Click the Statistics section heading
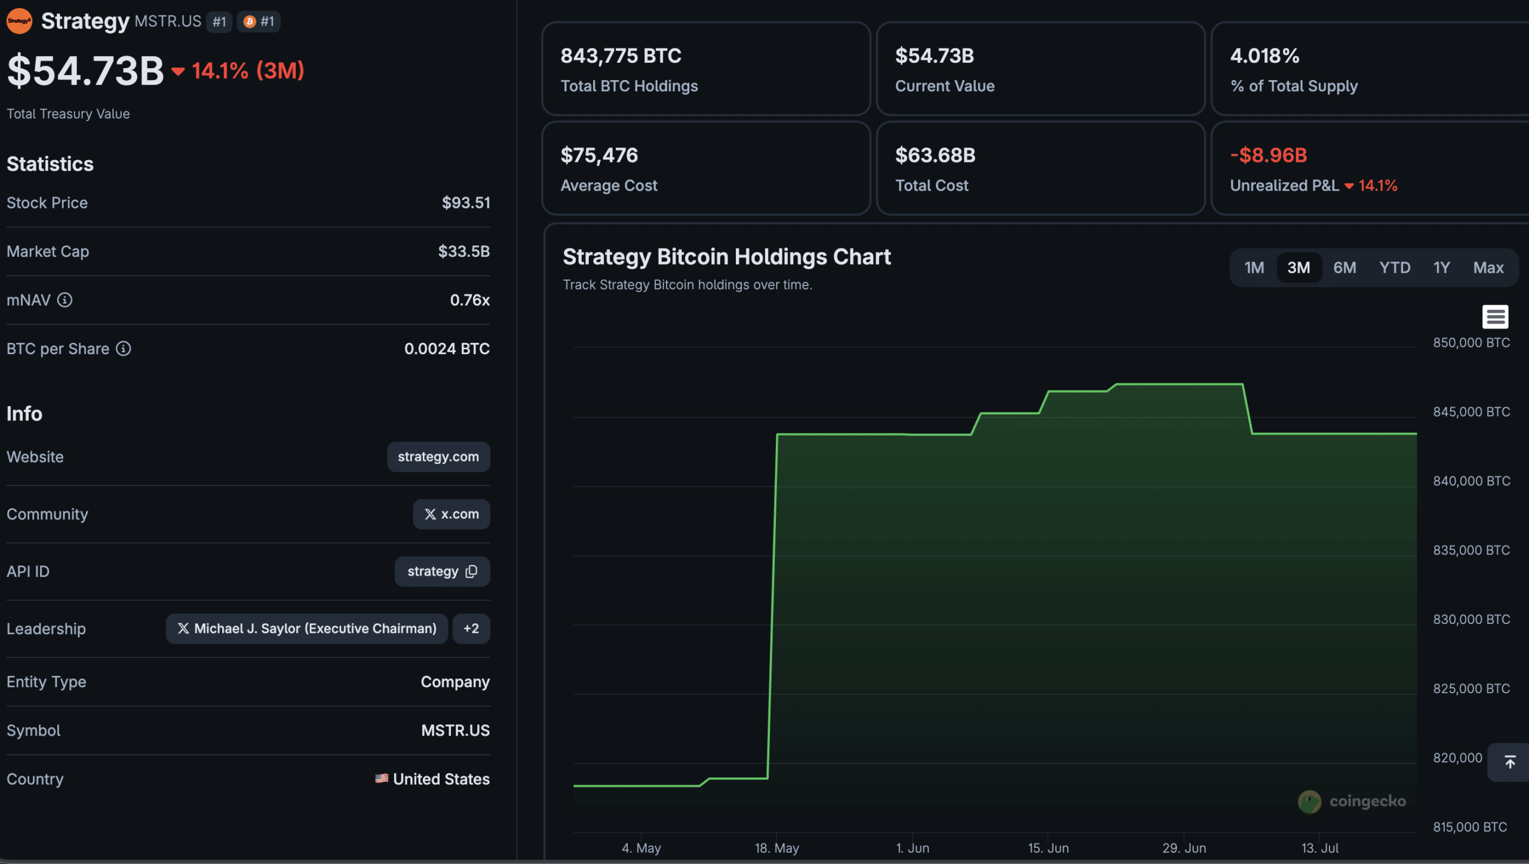Viewport: 1529px width, 864px height. point(50,164)
